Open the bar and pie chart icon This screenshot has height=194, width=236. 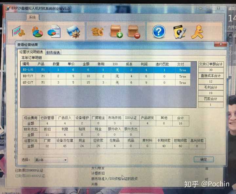pos(37,32)
